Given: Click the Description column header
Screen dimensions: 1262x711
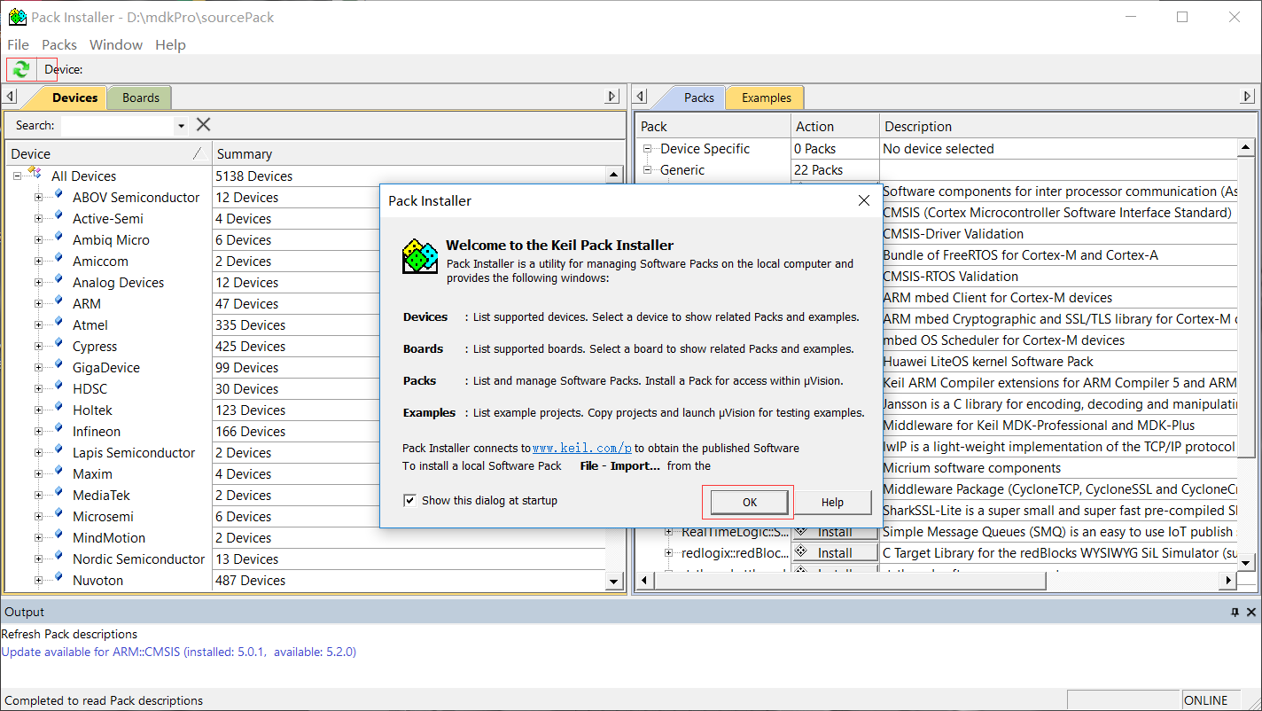Looking at the screenshot, I should (x=1068, y=127).
